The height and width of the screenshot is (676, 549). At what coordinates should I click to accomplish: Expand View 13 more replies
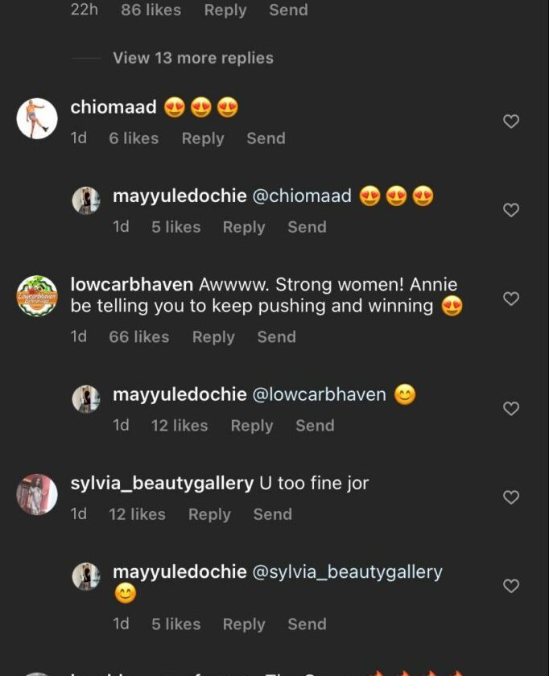point(192,58)
